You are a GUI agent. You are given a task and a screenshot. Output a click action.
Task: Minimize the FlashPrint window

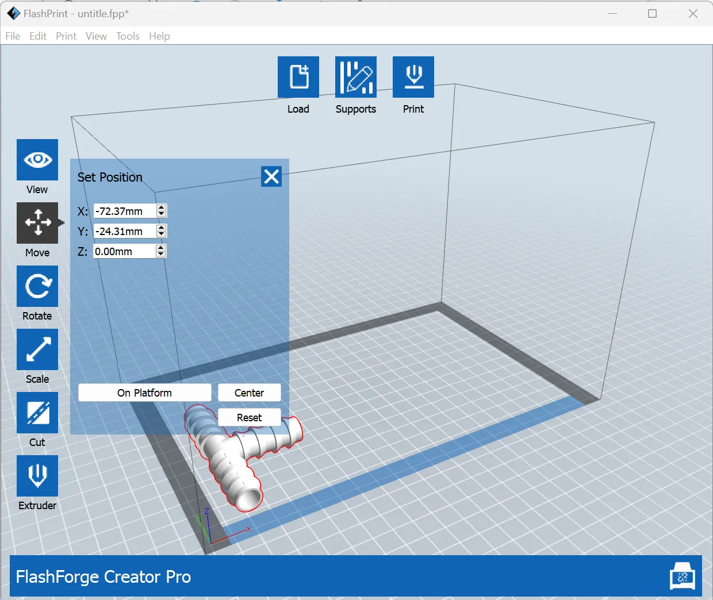click(613, 13)
